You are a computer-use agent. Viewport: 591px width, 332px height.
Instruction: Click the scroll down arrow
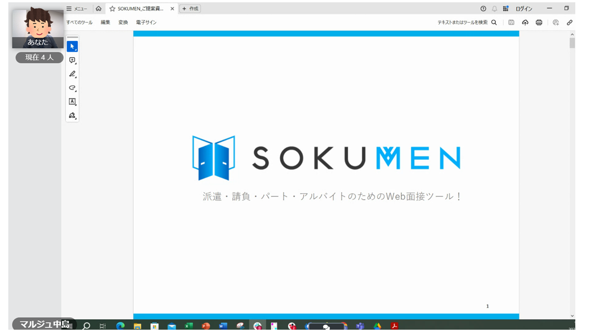pos(573,315)
